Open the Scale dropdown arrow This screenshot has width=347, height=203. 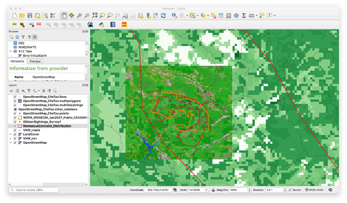(207, 190)
